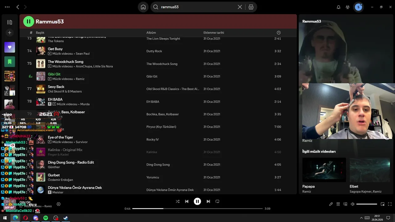Select the Sexy Back track title

point(56,87)
